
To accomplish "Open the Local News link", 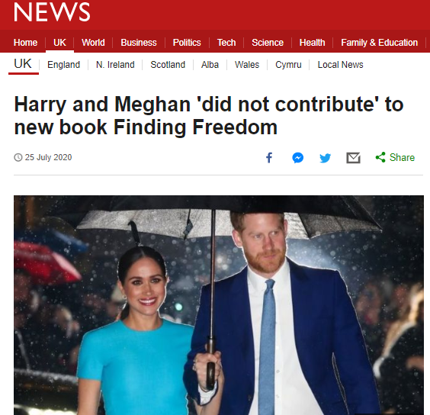I will 340,65.
